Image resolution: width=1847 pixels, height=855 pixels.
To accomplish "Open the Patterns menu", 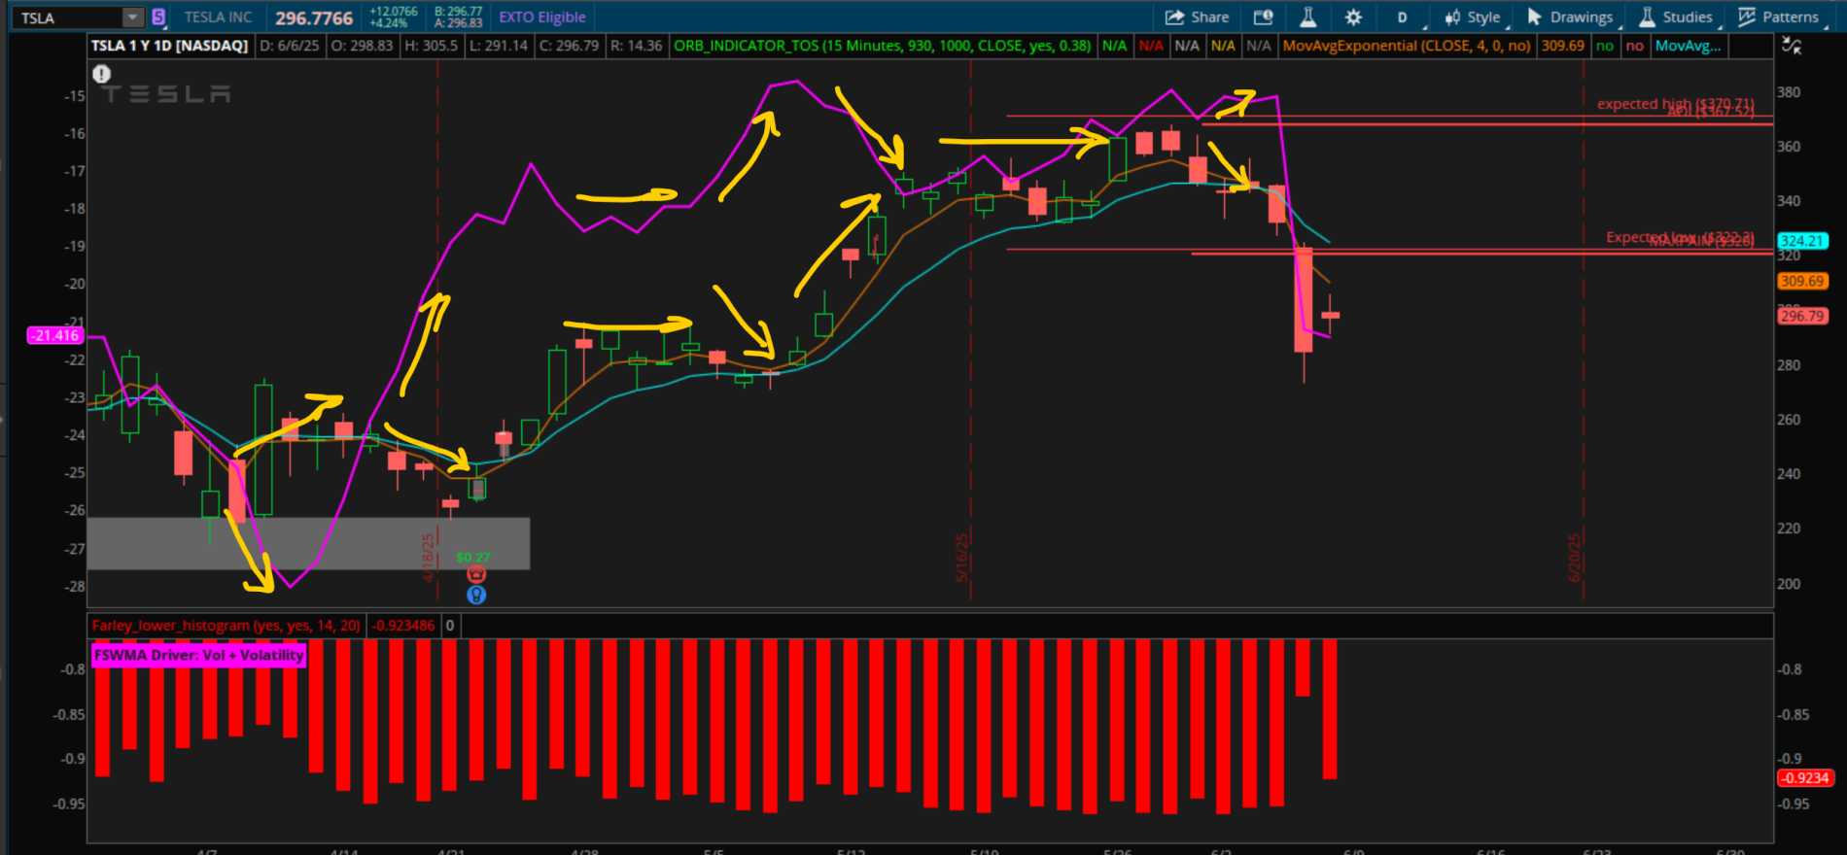I will tap(1779, 17).
